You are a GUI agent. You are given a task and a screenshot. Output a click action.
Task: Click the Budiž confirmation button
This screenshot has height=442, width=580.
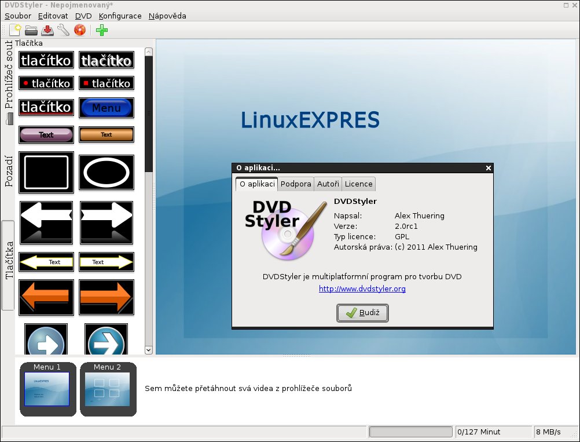pyautogui.click(x=362, y=313)
